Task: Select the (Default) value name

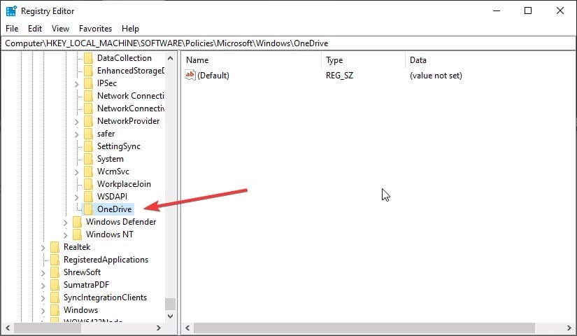Action: (213, 76)
